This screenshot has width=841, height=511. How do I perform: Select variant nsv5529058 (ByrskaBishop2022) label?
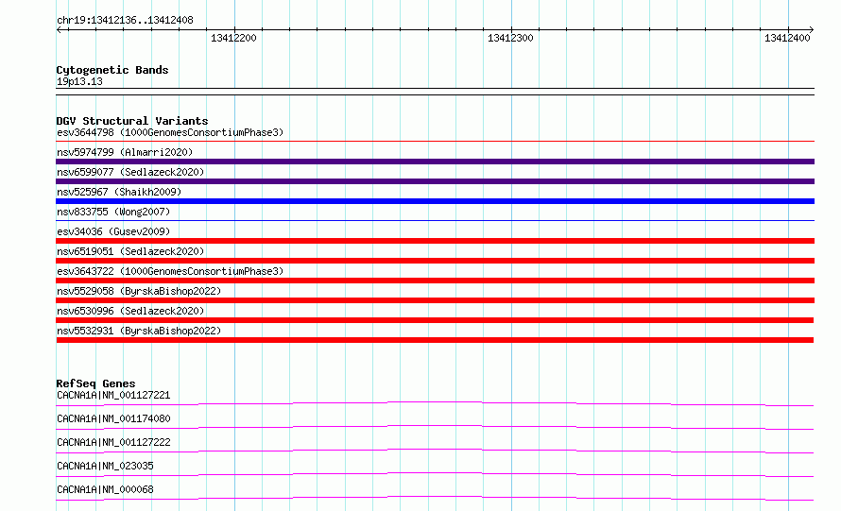[139, 291]
